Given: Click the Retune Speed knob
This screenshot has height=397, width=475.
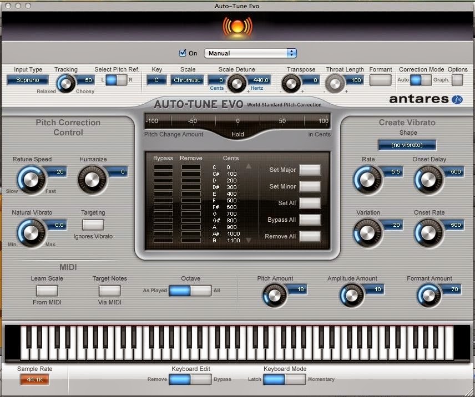Looking at the screenshot, I should 31,180.
